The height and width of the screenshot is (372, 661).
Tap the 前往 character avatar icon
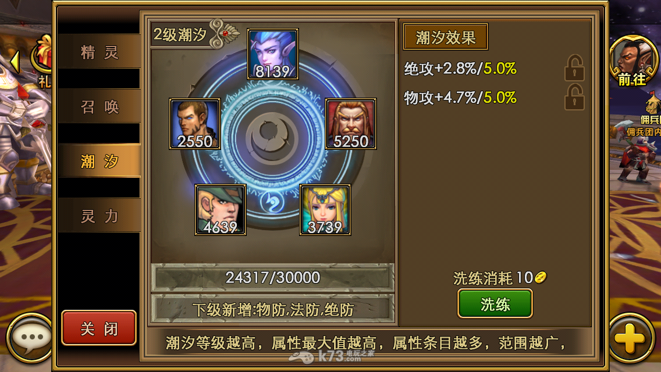632,60
